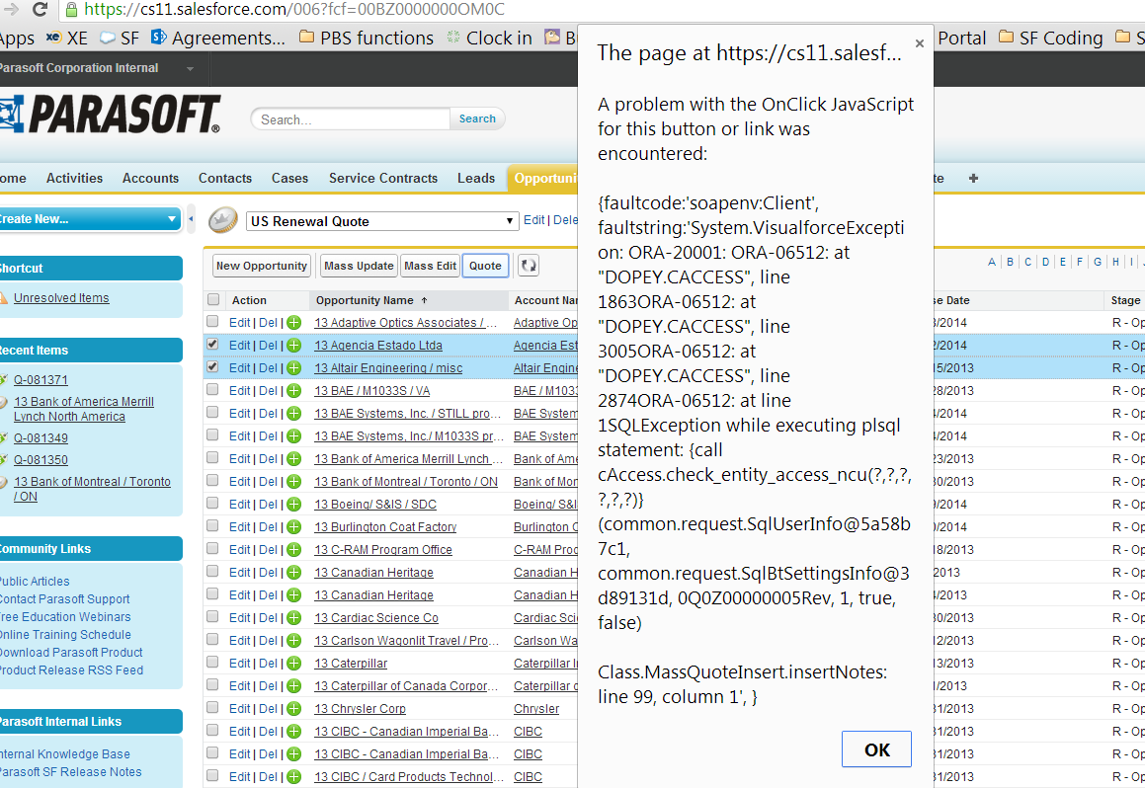1145x788 pixels.
Task: Open the Service Contracts tab
Action: [383, 178]
